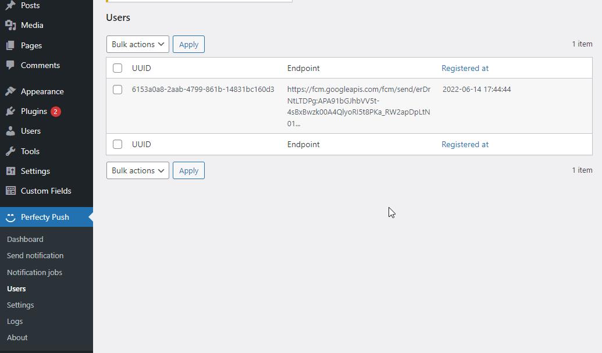Click date 2022-06-14 17:44:44
The image size is (602, 353).
click(x=476, y=90)
